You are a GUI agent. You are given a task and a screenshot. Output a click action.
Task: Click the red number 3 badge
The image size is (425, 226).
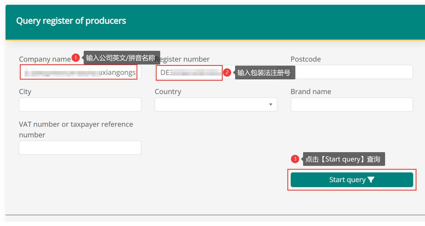pyautogui.click(x=295, y=159)
